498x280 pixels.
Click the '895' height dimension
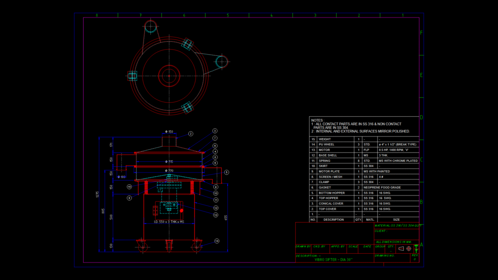coord(103,211)
